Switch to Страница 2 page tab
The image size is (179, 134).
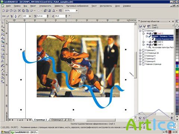(57, 120)
